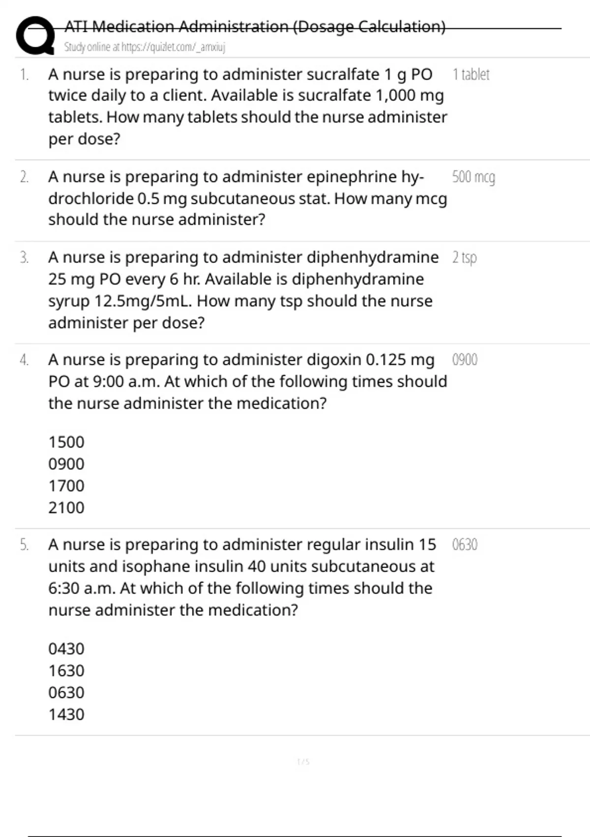
Task: Click question number 2 marker
Action: pyautogui.click(x=24, y=177)
